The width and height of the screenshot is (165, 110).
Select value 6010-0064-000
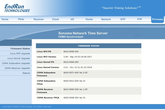71,62
